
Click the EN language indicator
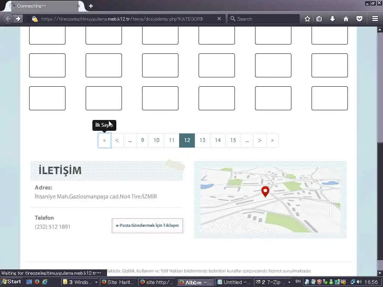pyautogui.click(x=298, y=281)
